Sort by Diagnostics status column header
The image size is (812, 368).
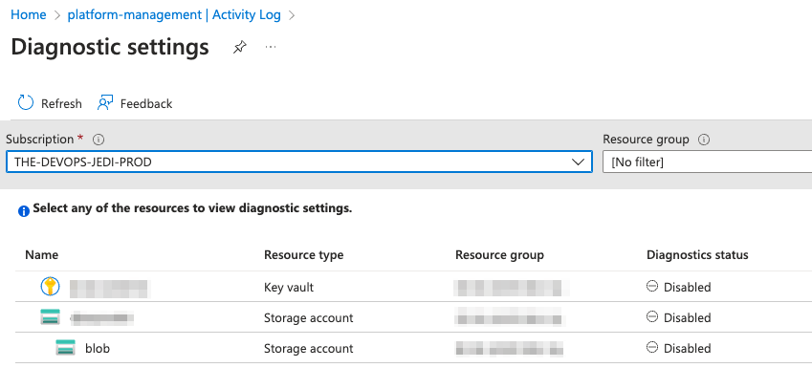tap(697, 254)
